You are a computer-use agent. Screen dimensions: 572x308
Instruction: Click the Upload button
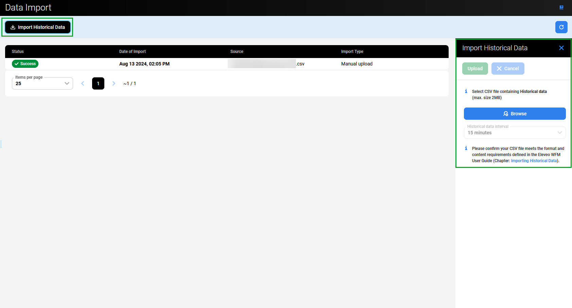point(475,69)
